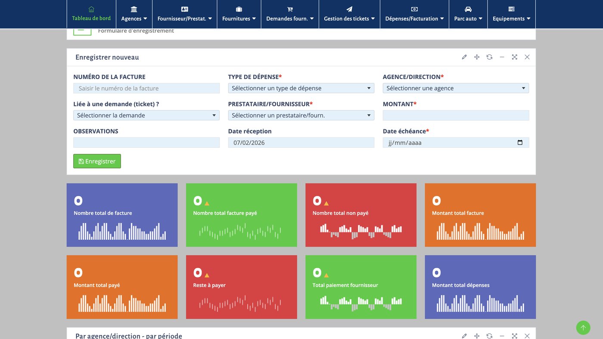Open the Demandes fourn. menu

[290, 14]
